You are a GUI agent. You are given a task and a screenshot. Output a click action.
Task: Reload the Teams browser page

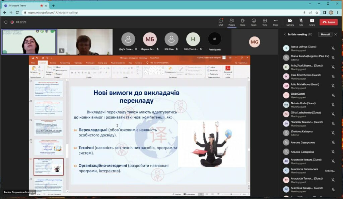point(18,12)
